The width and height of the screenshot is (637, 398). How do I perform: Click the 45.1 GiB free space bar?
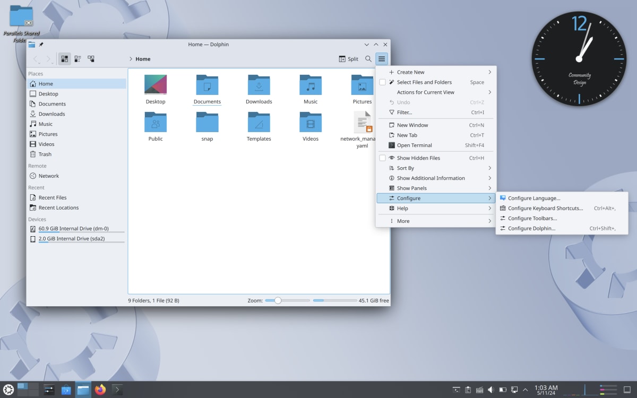pyautogui.click(x=334, y=301)
